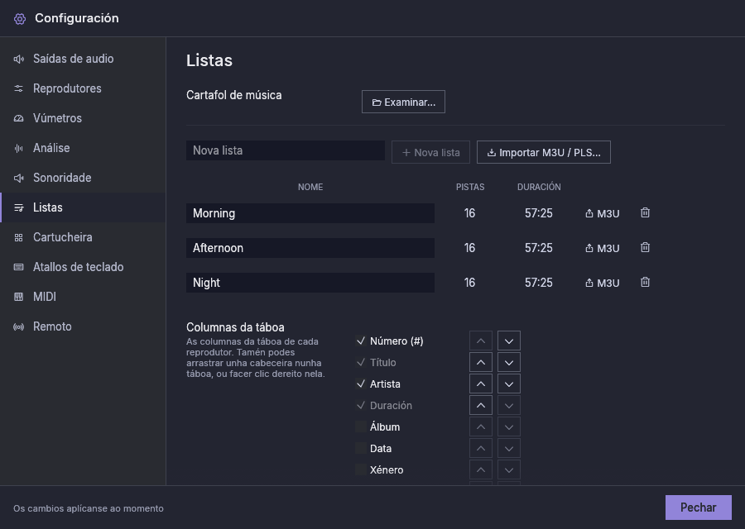The height and width of the screenshot is (529, 745).
Task: Edit the Afternoon playlist name field
Action: (310, 248)
